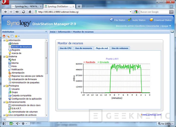Open the address bar history dropdown
The height and width of the screenshot is (127, 176).
pyautogui.click(x=130, y=12)
